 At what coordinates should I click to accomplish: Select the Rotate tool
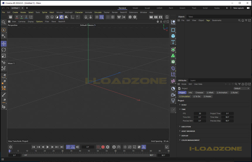pos(4,50)
